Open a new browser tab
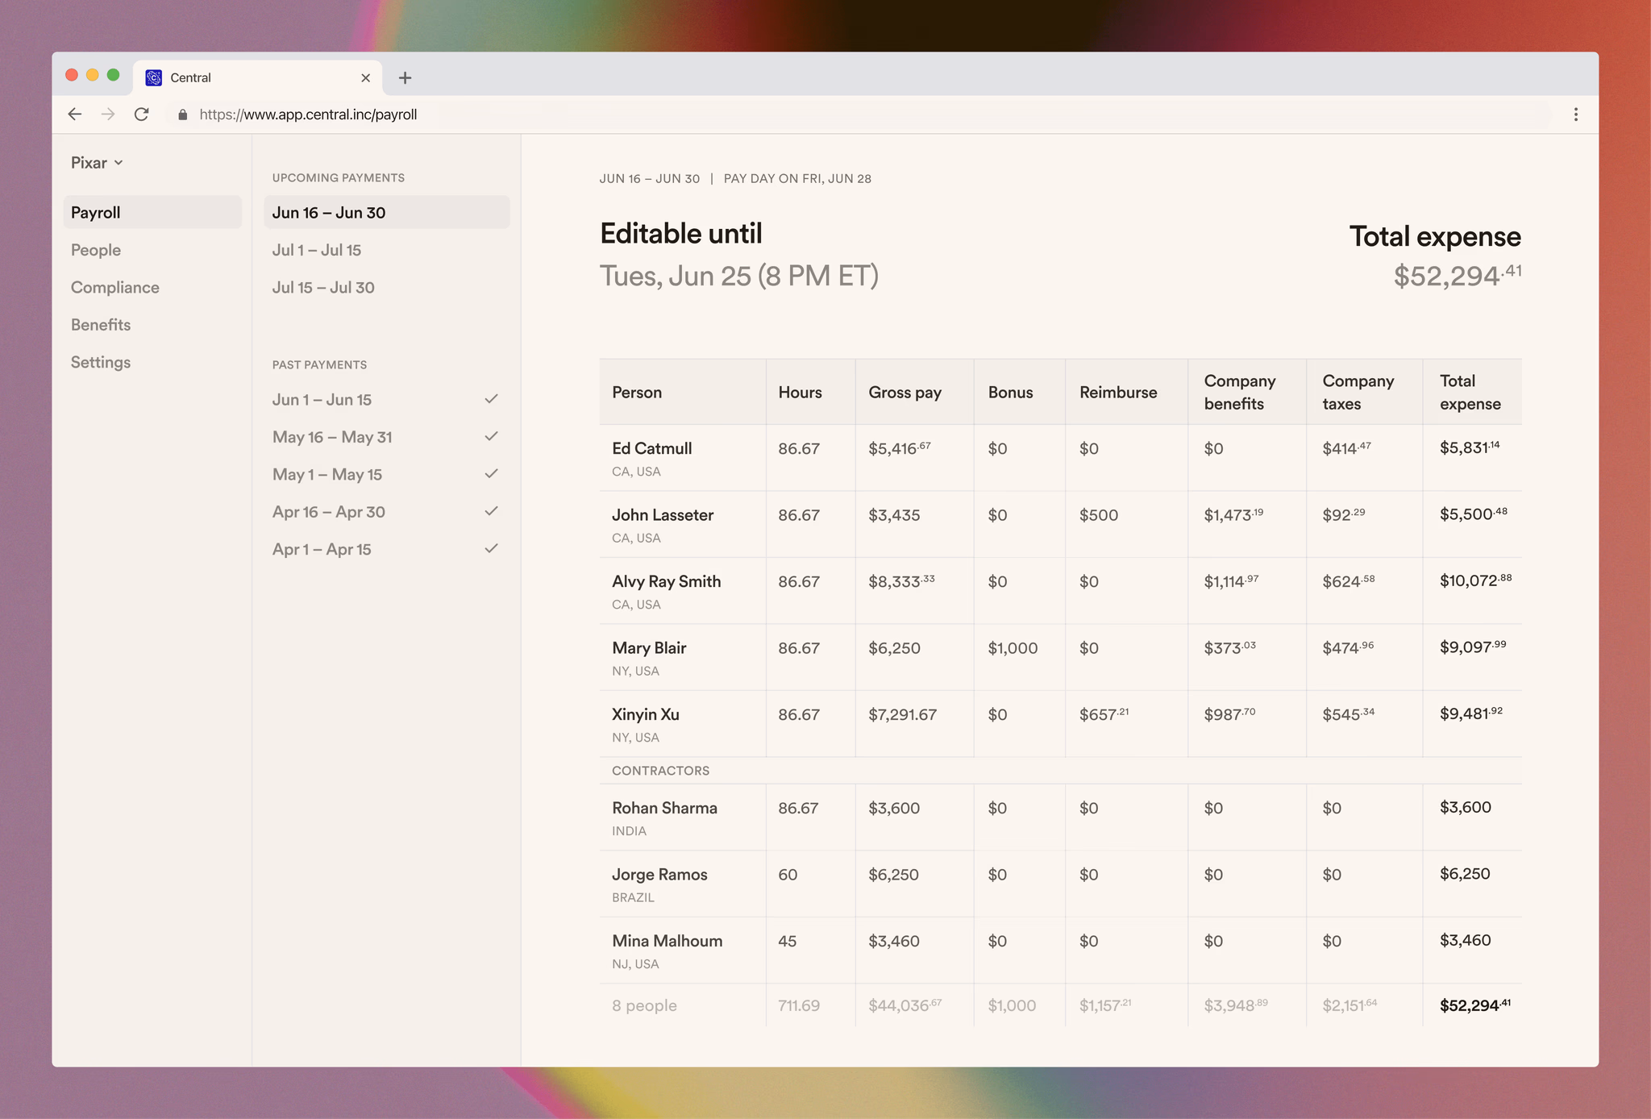This screenshot has width=1651, height=1119. 405,77
